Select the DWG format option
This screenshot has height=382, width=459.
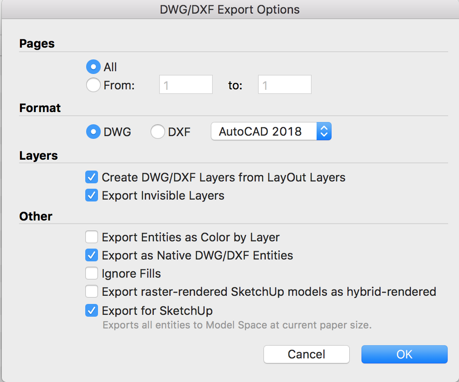click(93, 132)
